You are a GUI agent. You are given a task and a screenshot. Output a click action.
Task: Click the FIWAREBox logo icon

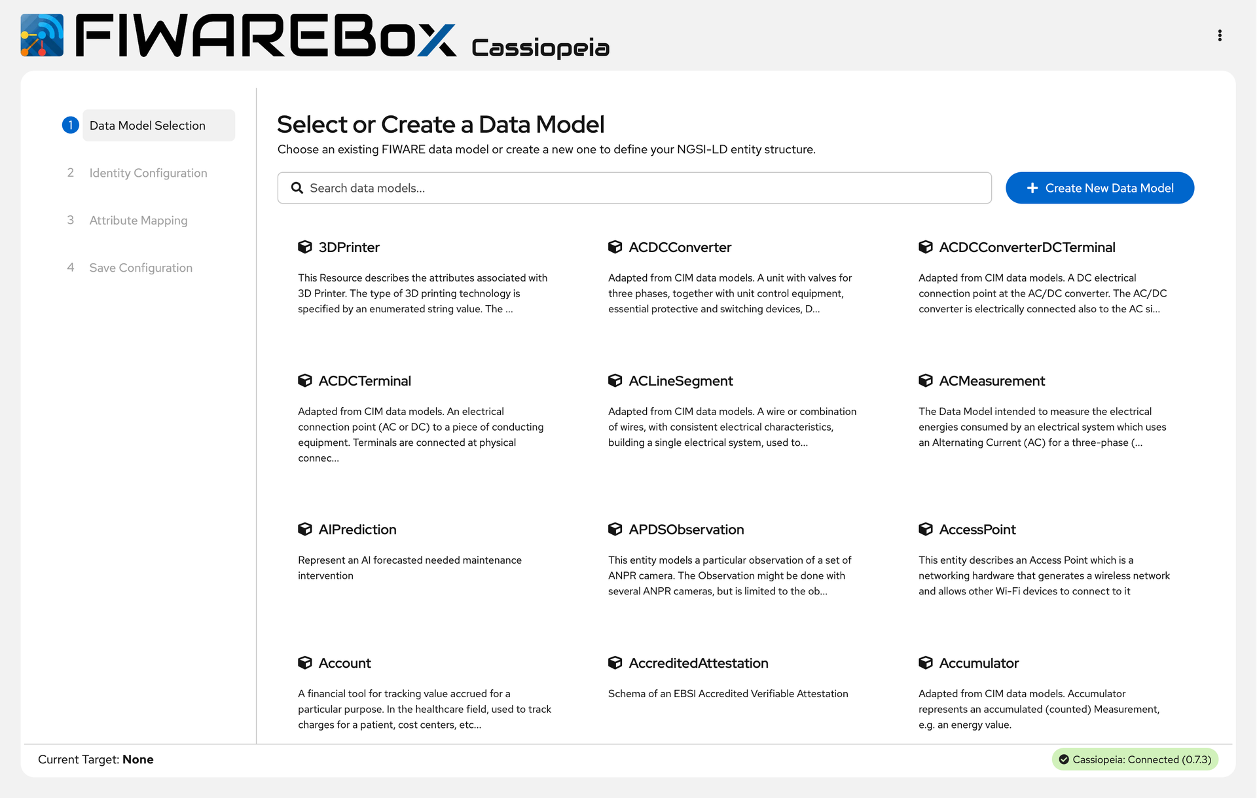coord(42,35)
